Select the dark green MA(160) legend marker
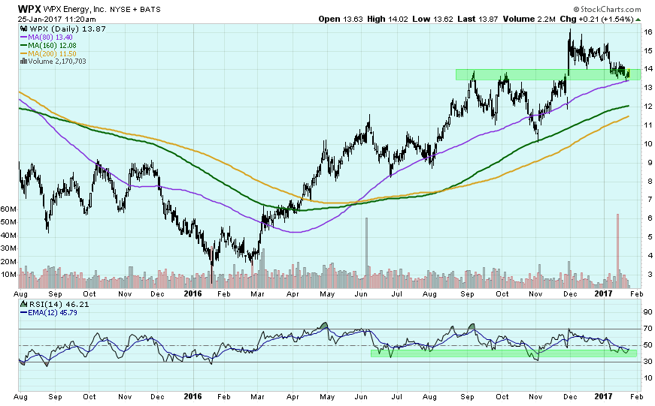Viewport: 655px width, 406px height. point(24,46)
